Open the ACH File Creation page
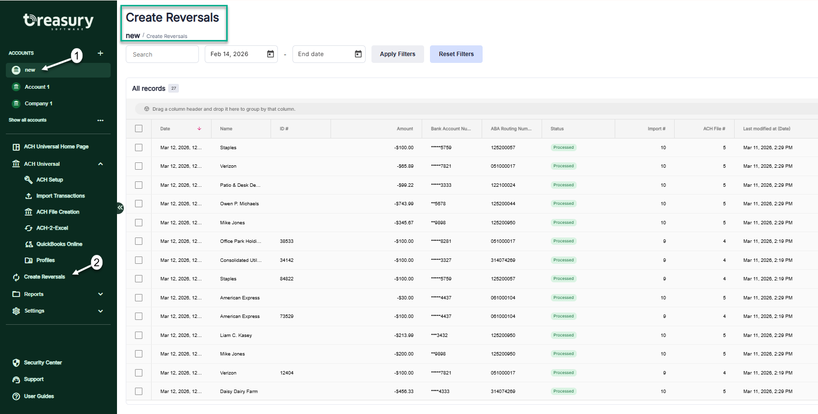This screenshot has height=414, width=818. tap(58, 212)
